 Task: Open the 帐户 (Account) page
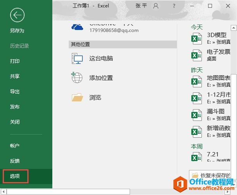coord(15,145)
